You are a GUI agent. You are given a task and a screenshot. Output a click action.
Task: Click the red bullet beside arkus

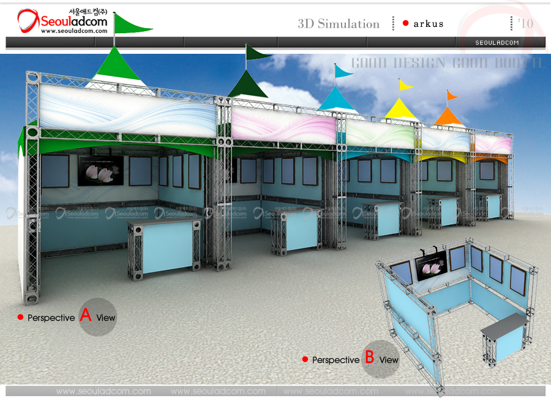tap(405, 24)
